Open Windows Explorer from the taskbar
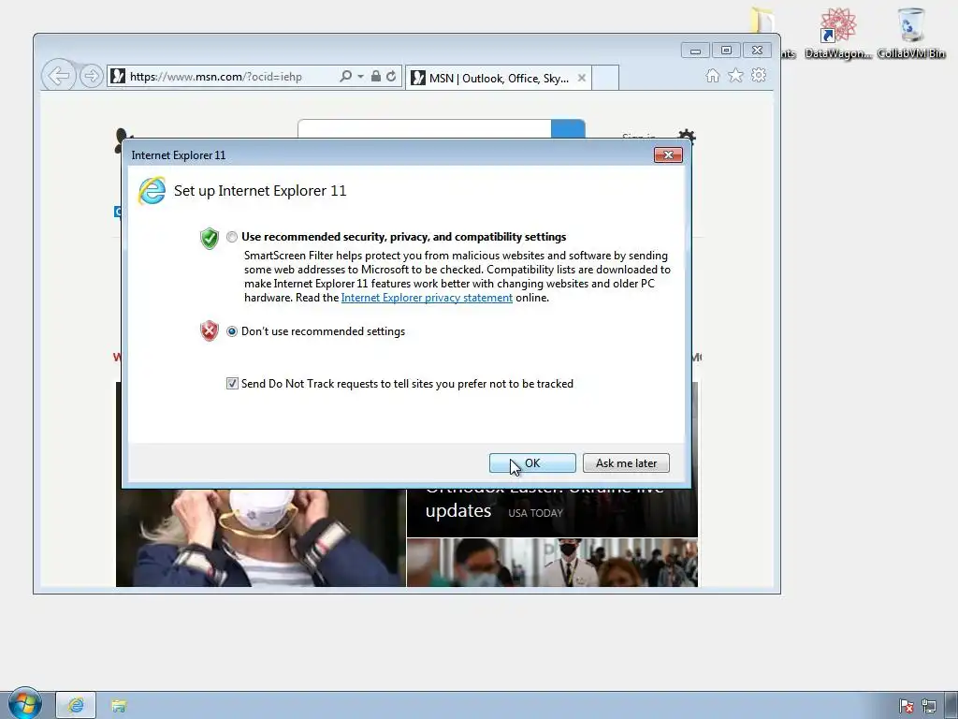 click(119, 706)
